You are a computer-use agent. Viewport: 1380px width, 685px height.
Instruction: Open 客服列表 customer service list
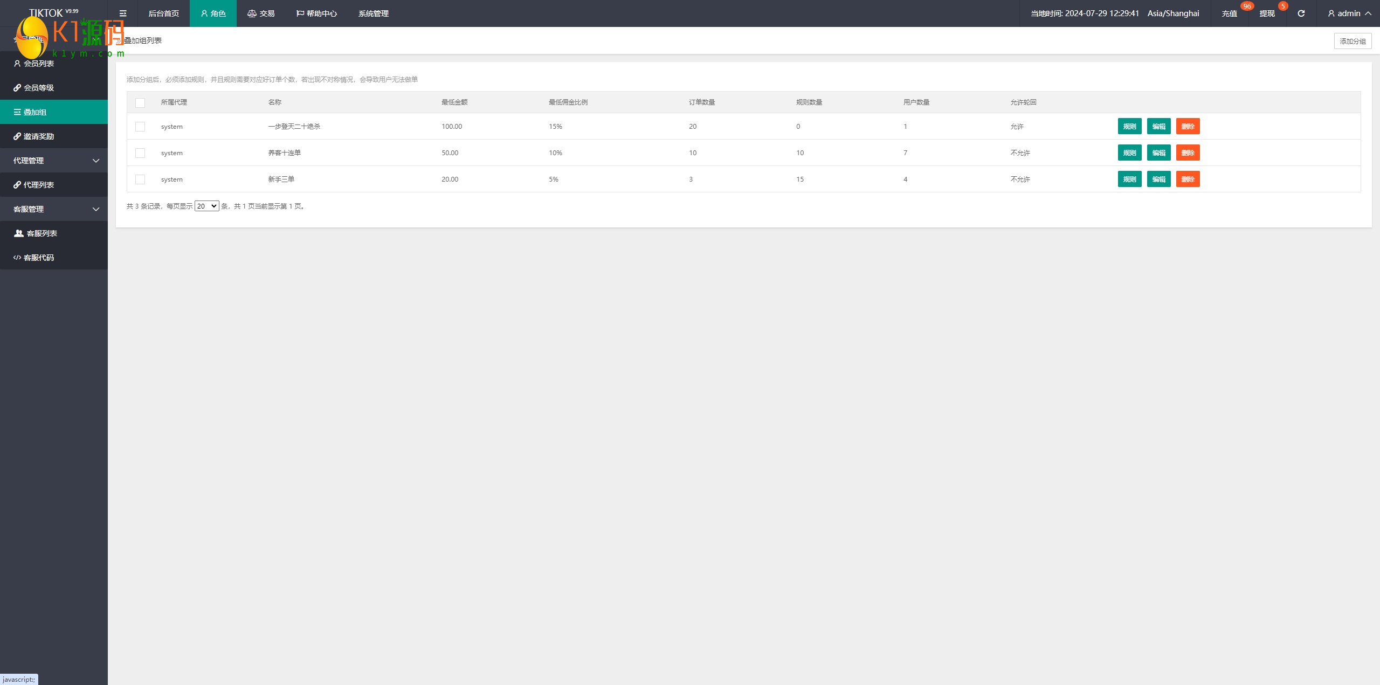pyautogui.click(x=42, y=233)
